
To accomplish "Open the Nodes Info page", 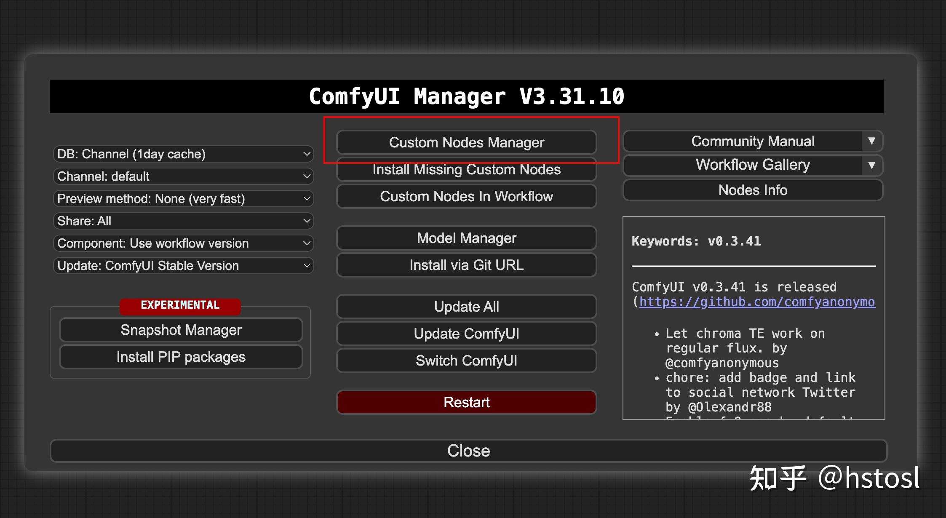I will click(x=753, y=190).
